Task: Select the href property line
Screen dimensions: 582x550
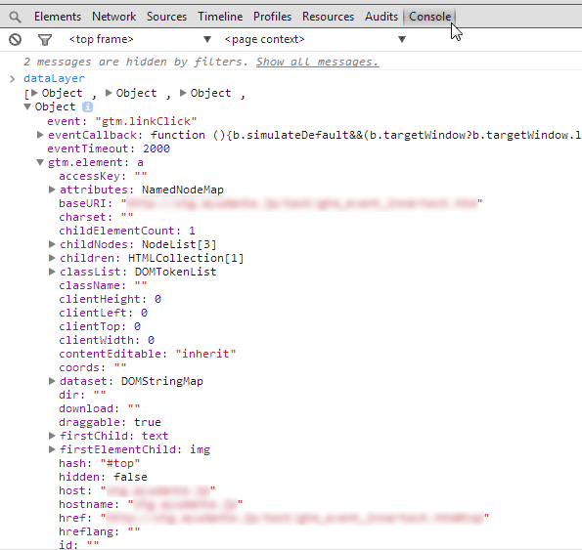Action: (274, 518)
